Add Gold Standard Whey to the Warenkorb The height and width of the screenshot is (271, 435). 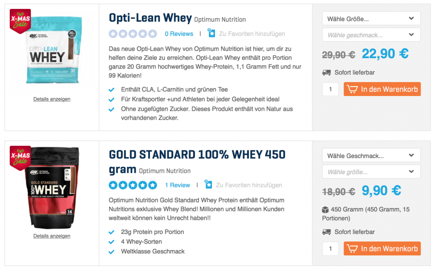(x=382, y=248)
